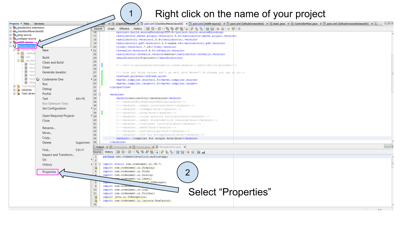Screen dimensions: 402x228
Task: Click Find Selection icon in lower toolbar
Action: click(x=137, y=152)
